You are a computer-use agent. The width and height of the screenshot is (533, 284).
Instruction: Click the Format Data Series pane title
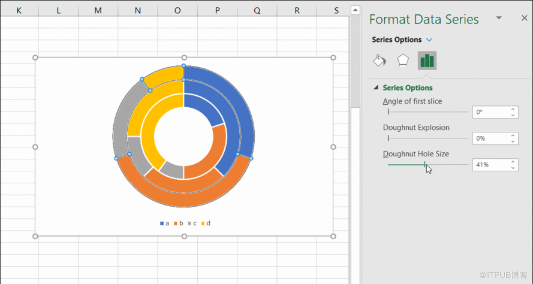point(424,19)
